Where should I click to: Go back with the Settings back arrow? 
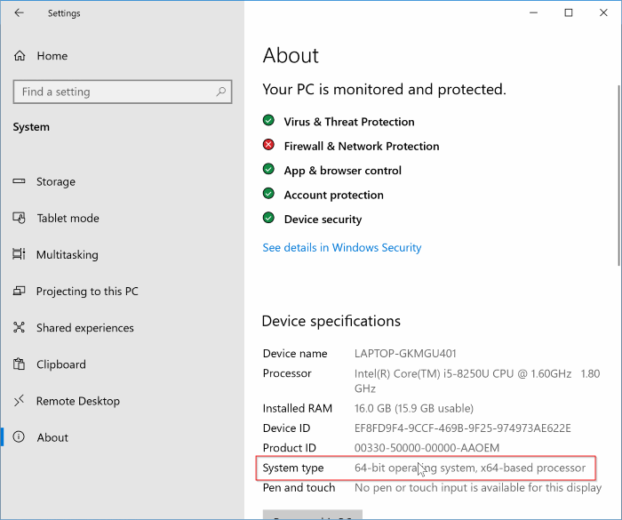(19, 12)
